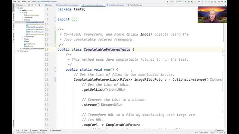Collapse all icon in Project panel header

pyautogui.click(x=35, y=5)
